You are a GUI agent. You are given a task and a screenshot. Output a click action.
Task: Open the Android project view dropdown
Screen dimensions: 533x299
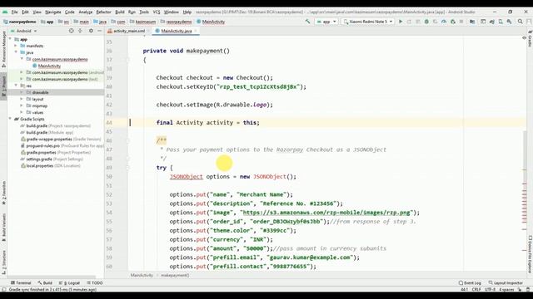click(24, 31)
